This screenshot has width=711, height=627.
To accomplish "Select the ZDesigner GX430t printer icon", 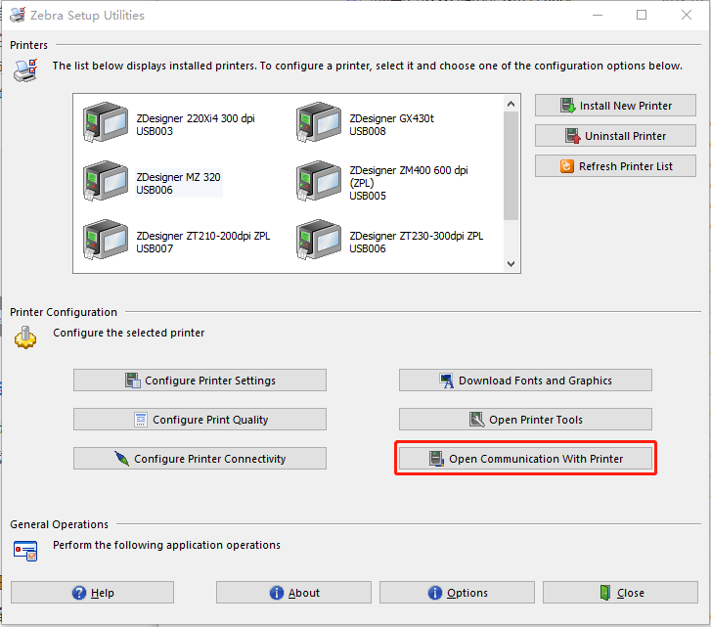I will click(318, 122).
